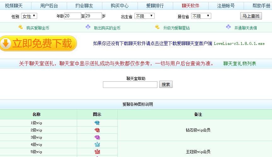Open the 居住省 residence province dropdown

coord(201,16)
